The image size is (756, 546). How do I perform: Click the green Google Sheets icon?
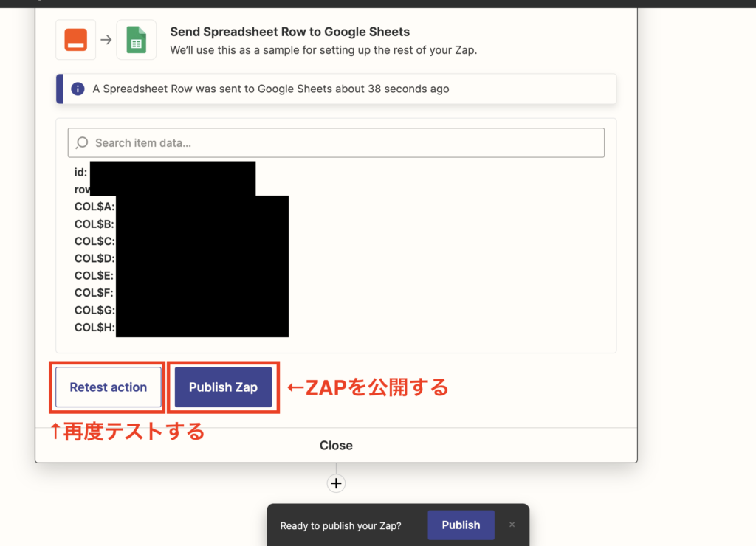click(x=137, y=40)
